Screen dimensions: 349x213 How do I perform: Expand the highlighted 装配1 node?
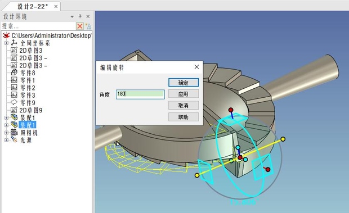[x=6, y=125]
